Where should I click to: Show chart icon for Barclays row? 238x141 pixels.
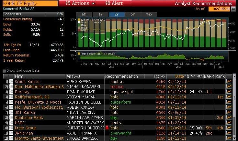click(229, 92)
